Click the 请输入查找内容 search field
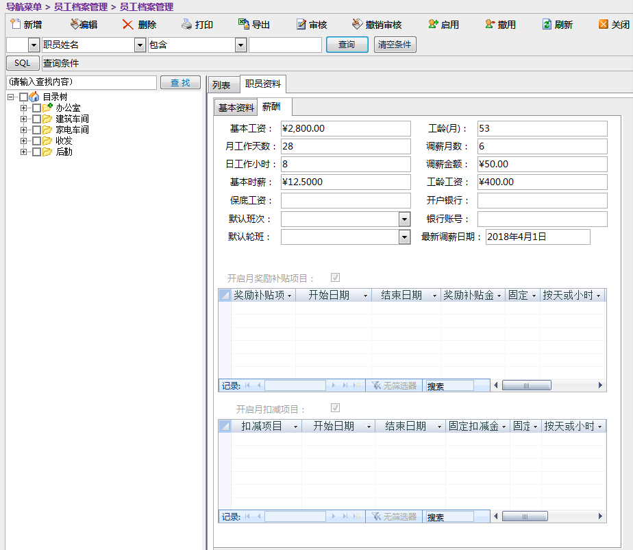Image resolution: width=633 pixels, height=550 pixels. point(81,82)
